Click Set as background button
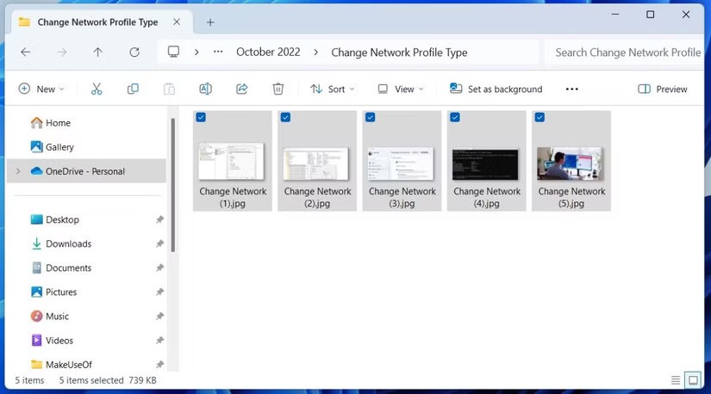 tap(496, 89)
